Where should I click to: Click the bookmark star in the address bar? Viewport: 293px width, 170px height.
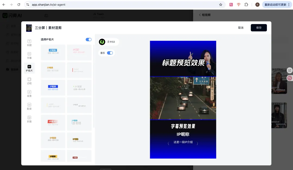[221, 4]
